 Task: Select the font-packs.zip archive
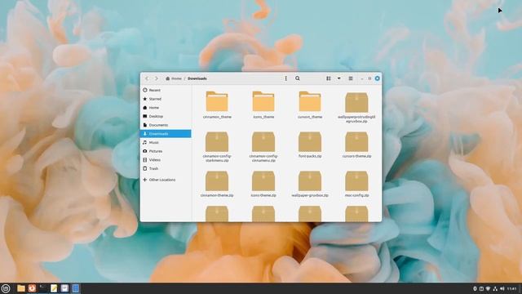pyautogui.click(x=310, y=144)
